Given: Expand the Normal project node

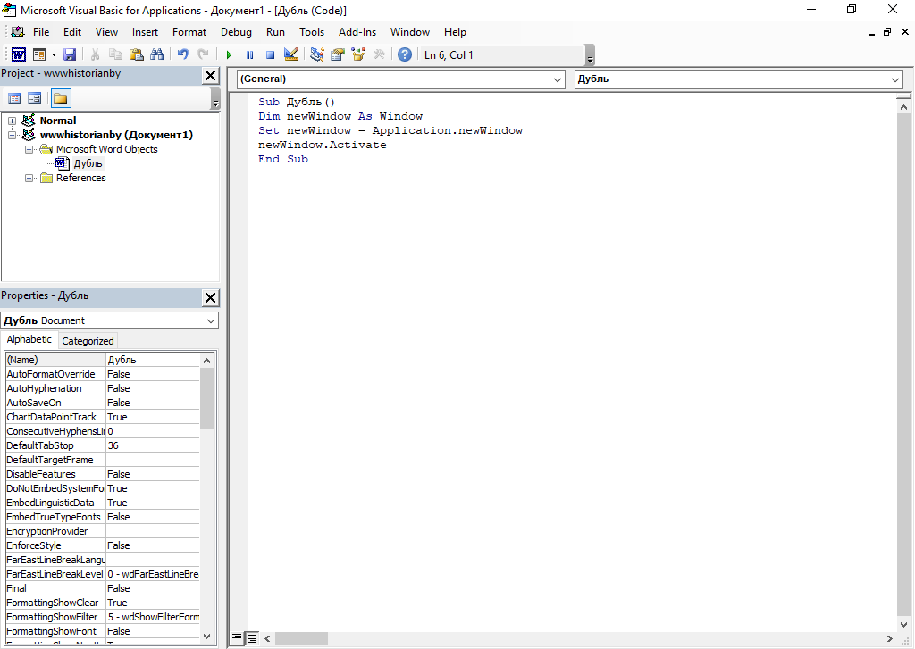Looking at the screenshot, I should [13, 121].
